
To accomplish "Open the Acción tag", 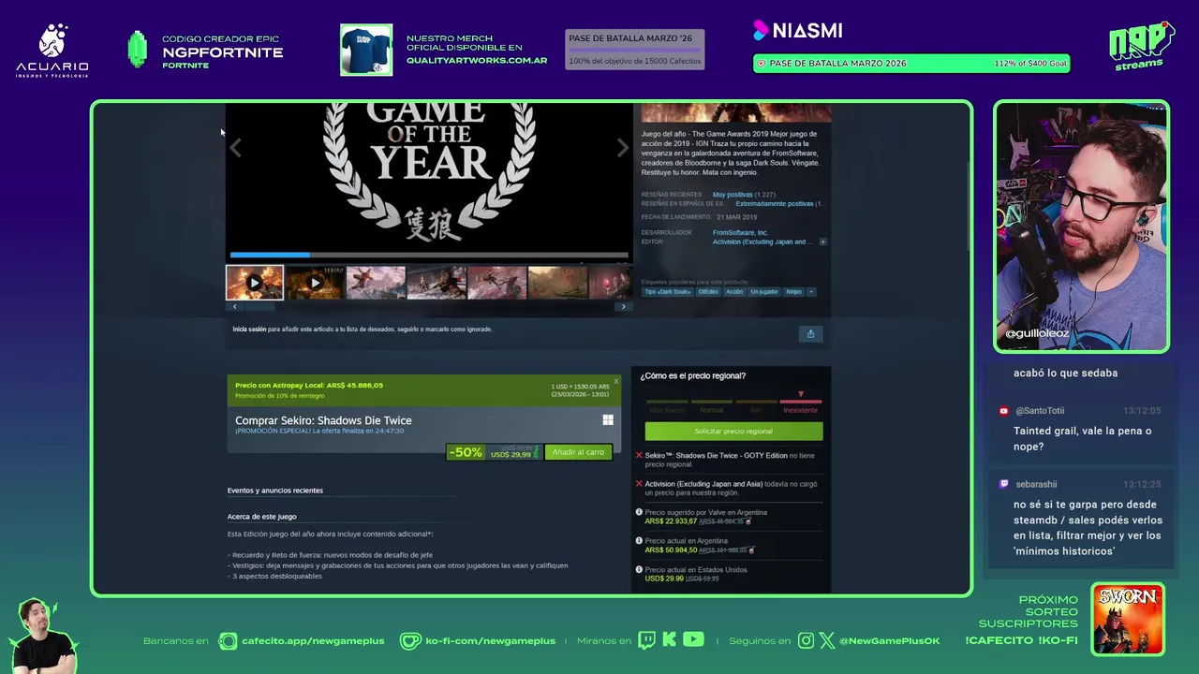I will (x=734, y=292).
